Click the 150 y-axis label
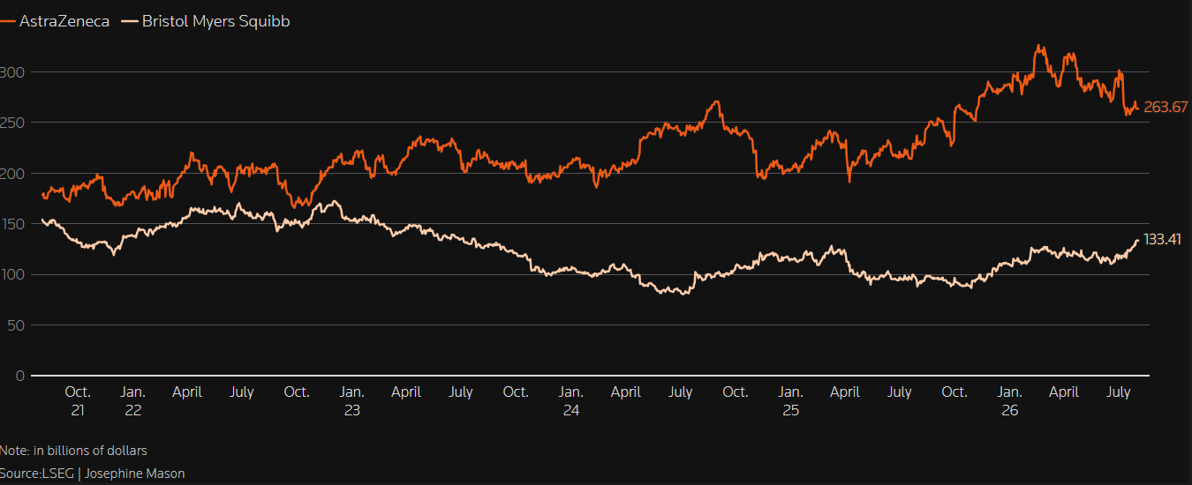 click(x=11, y=224)
